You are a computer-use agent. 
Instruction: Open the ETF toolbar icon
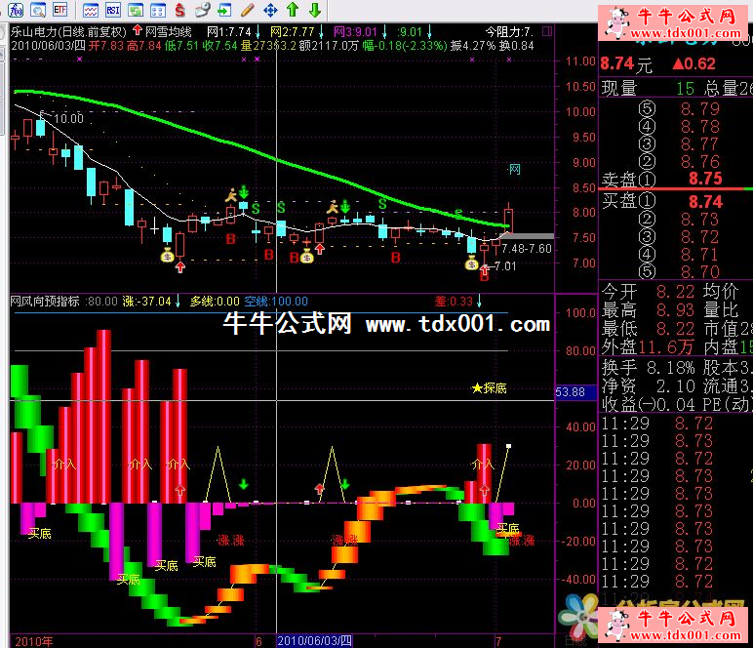(x=60, y=10)
